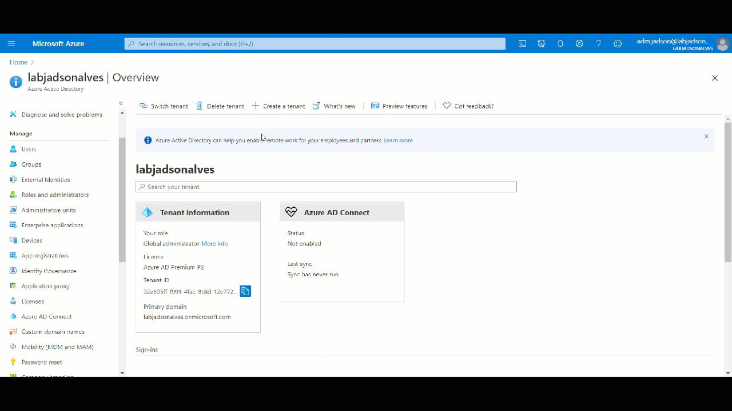Image resolution: width=732 pixels, height=411 pixels.
Task: Copy the Tenant ID to clipboard
Action: pos(245,291)
